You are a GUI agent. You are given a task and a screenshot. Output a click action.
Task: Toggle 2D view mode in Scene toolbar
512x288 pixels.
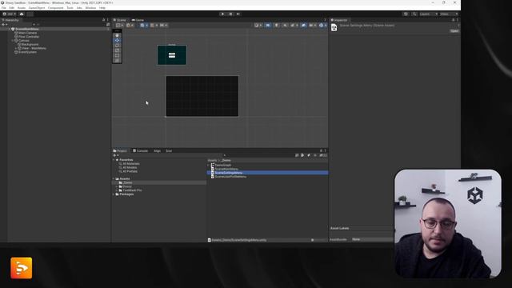[x=268, y=25]
